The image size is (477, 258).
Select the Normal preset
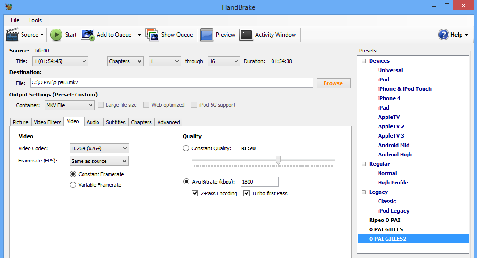pos(387,173)
